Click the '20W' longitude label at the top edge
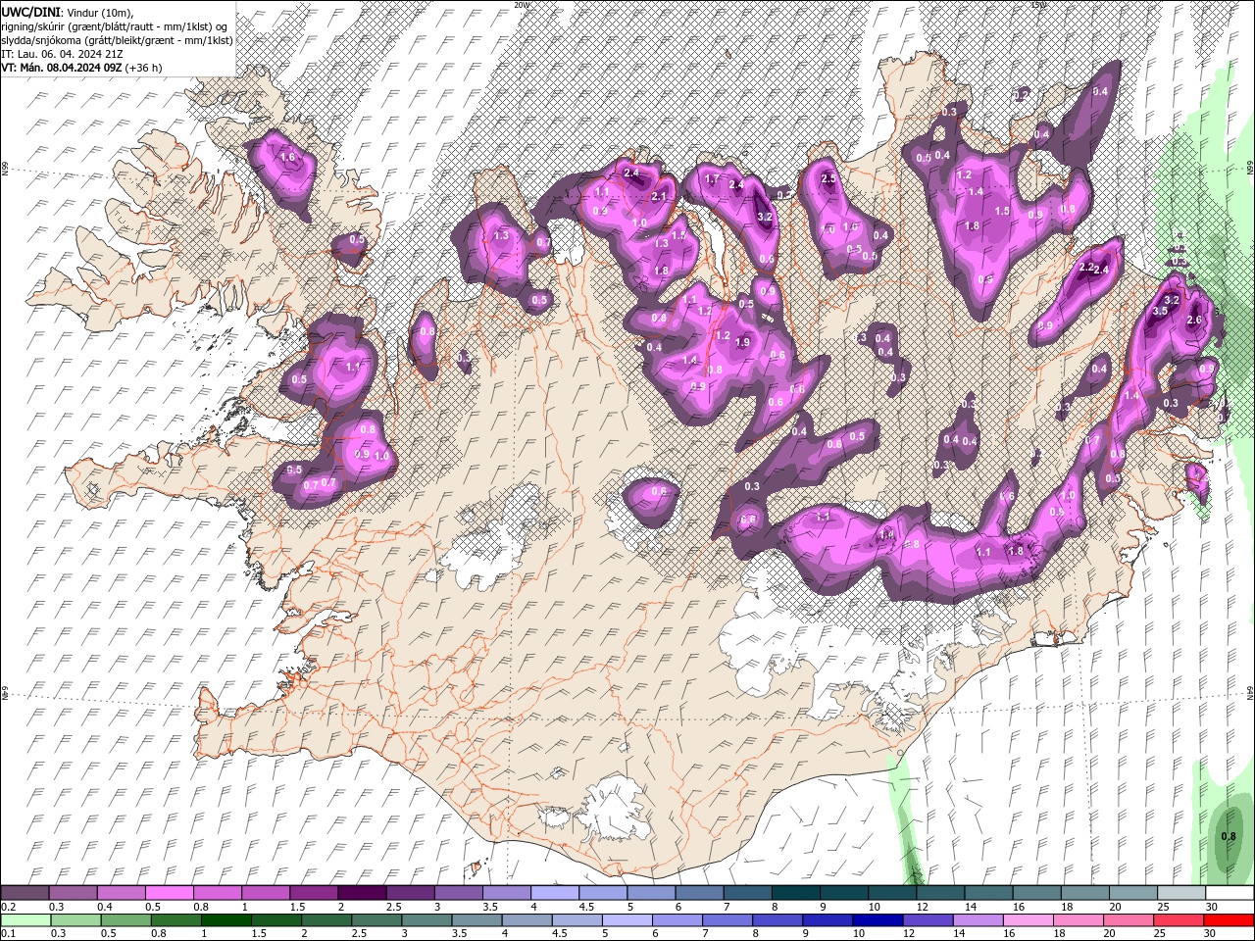 pos(521,4)
